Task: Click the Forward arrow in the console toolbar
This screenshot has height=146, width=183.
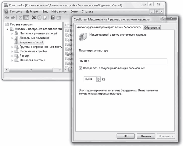Action: 13,18
